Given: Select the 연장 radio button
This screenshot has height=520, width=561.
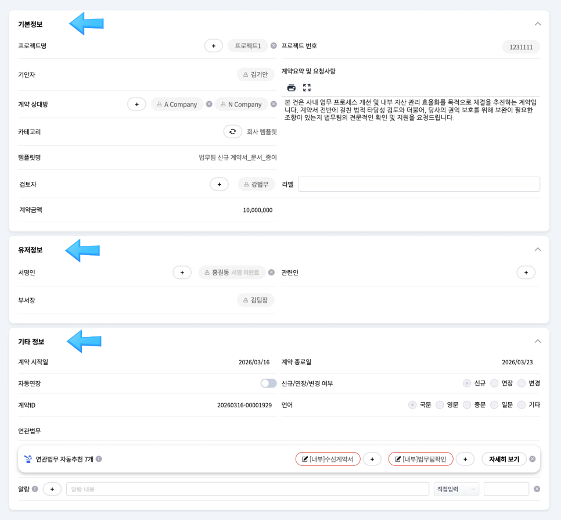Looking at the screenshot, I should tap(494, 383).
